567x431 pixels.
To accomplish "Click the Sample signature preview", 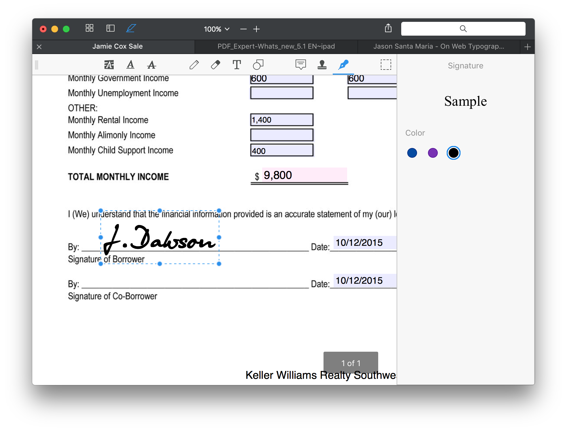I will pyautogui.click(x=465, y=101).
